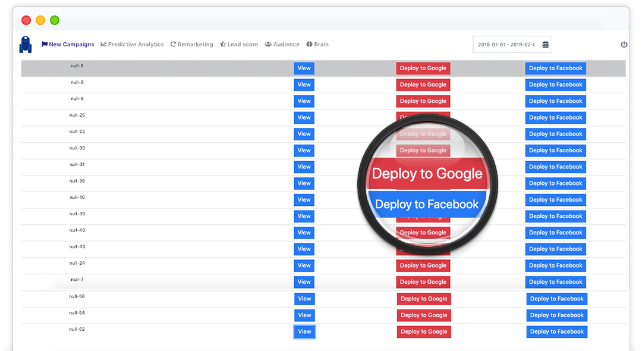Deploy null-6 to Google
The image size is (642, 351).
pos(423,68)
